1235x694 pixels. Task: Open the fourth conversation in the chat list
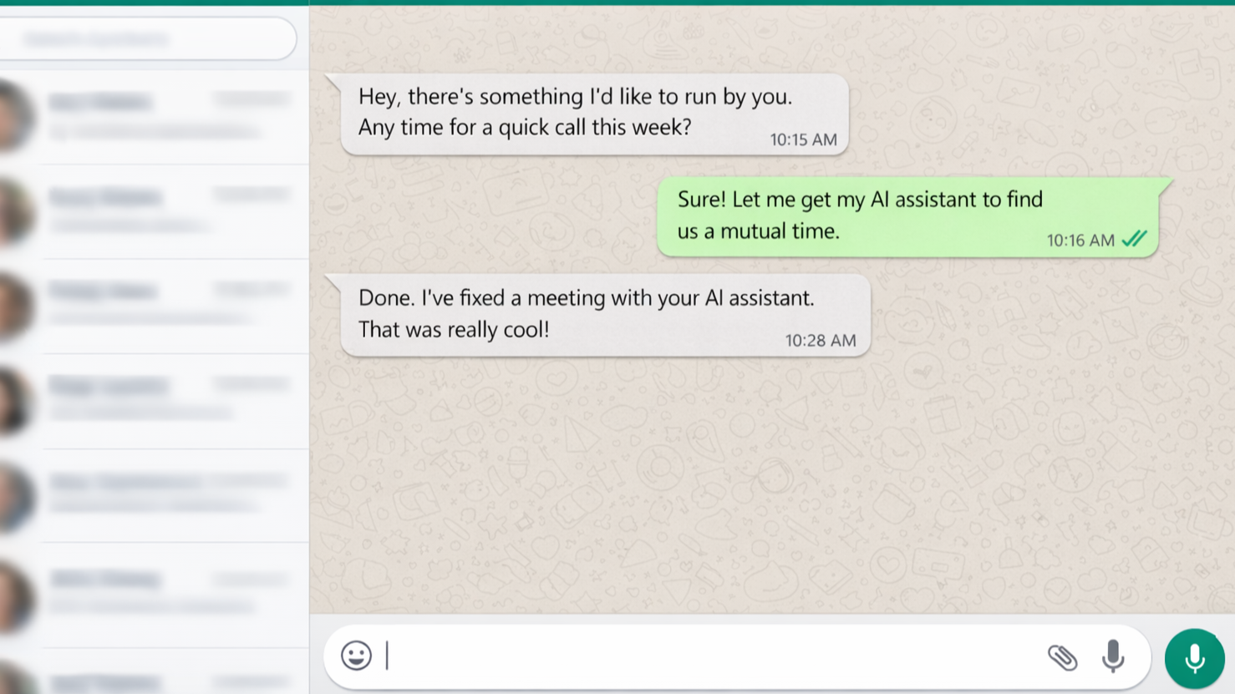point(167,399)
